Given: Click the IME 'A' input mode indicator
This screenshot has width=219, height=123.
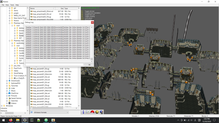Looking at the screenshot, I should (195, 120).
